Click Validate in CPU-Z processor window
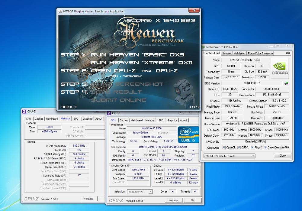 [173, 200]
